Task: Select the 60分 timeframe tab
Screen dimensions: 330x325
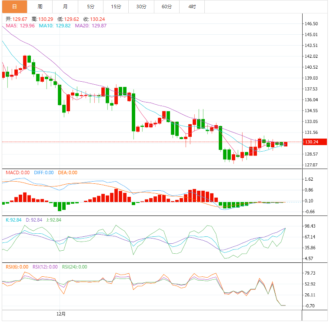Action: pos(167,7)
